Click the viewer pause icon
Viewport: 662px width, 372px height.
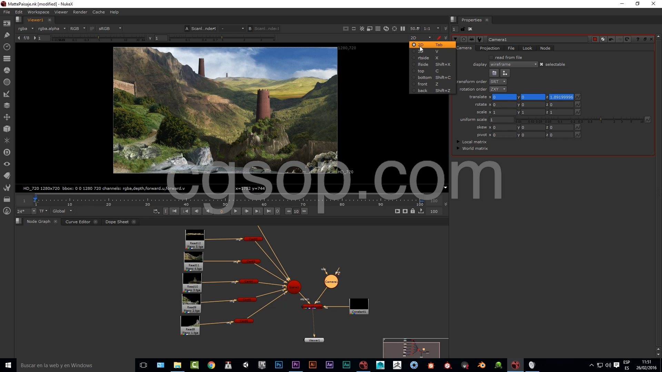[403, 29]
